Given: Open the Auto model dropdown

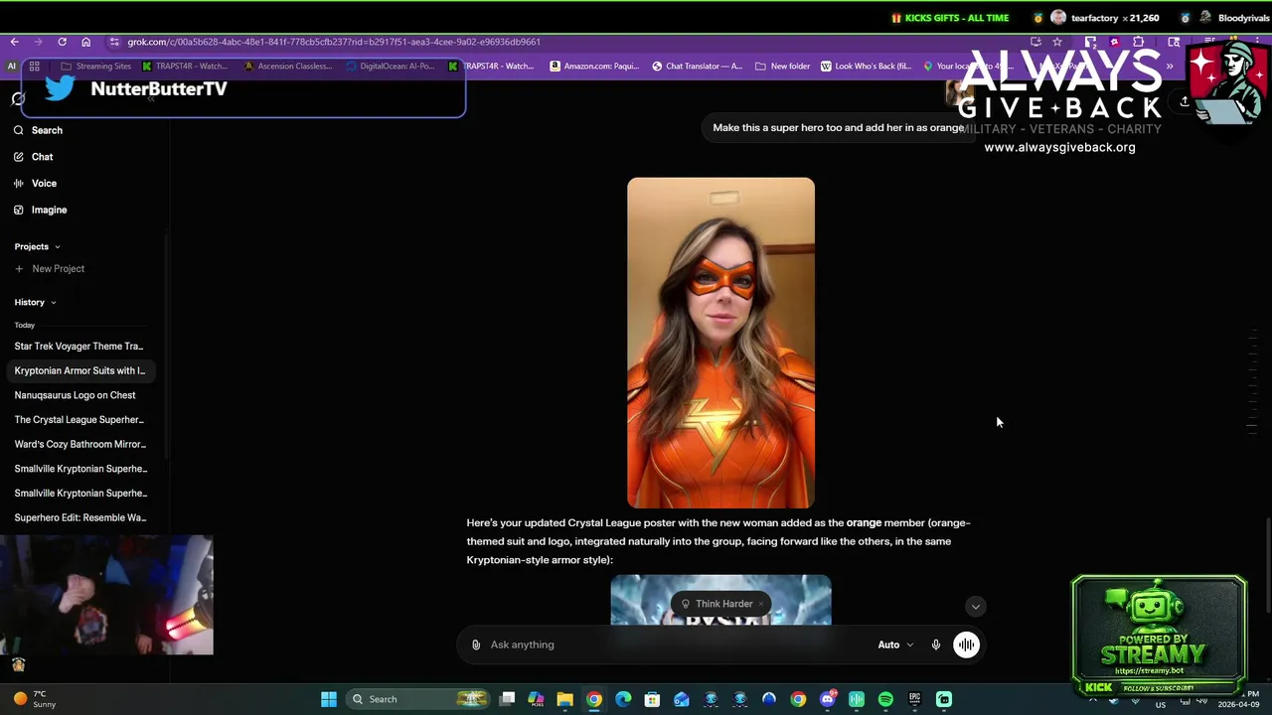Looking at the screenshot, I should pos(895,644).
